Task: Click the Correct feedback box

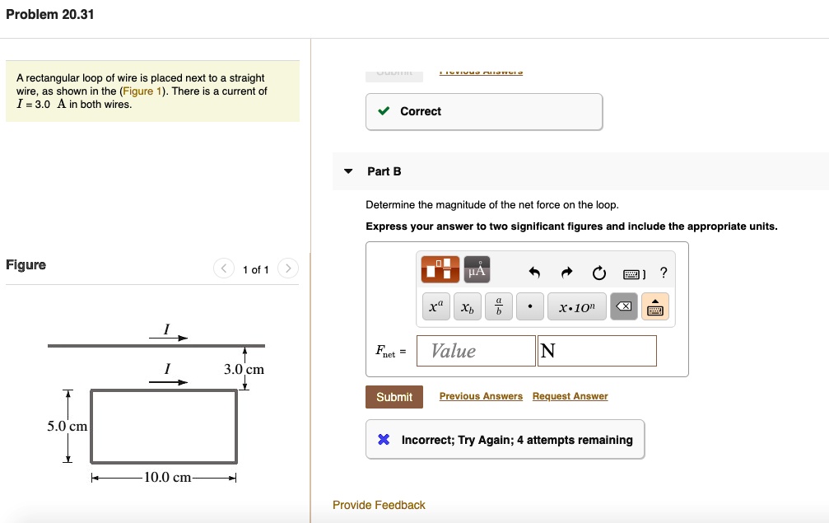Action: point(484,111)
